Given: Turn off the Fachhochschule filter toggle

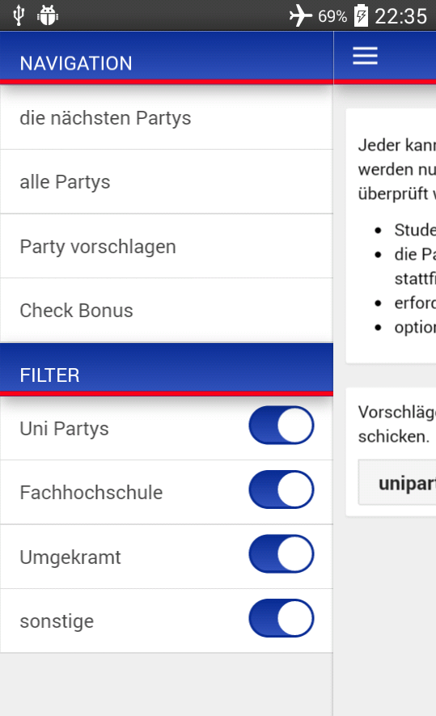Looking at the screenshot, I should (x=281, y=489).
